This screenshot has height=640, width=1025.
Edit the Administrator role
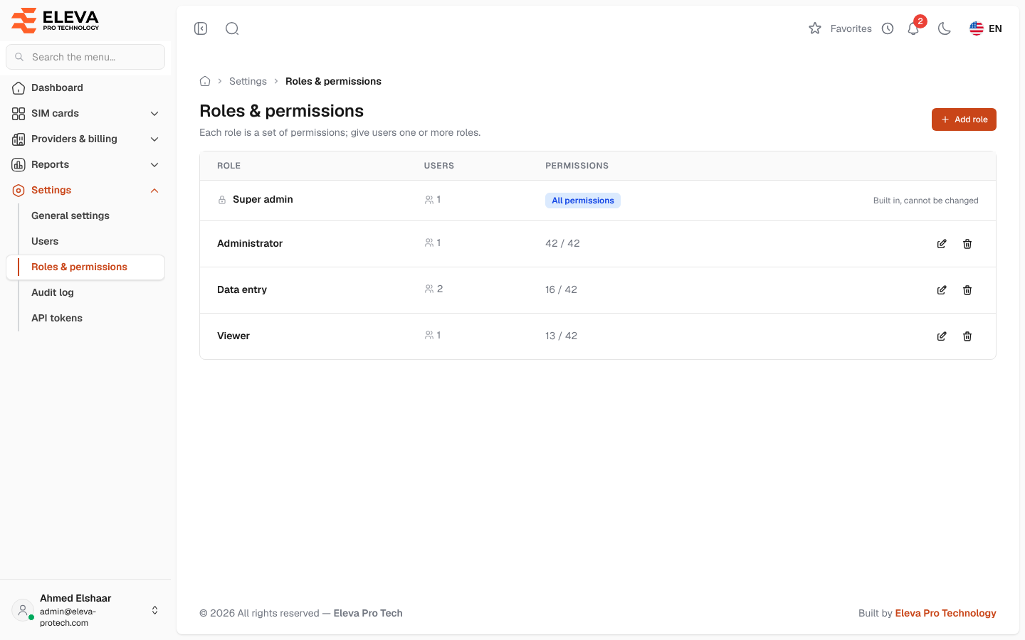(x=942, y=244)
